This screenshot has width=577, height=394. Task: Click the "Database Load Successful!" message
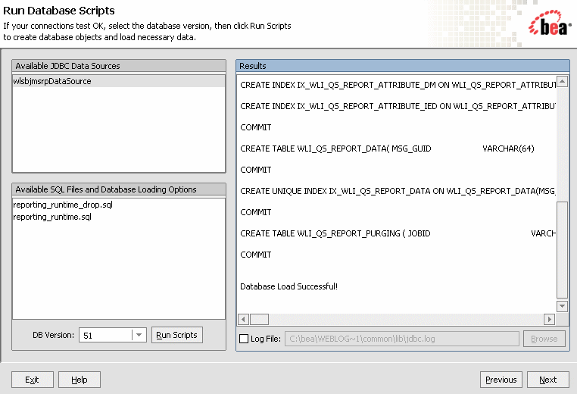tap(288, 286)
